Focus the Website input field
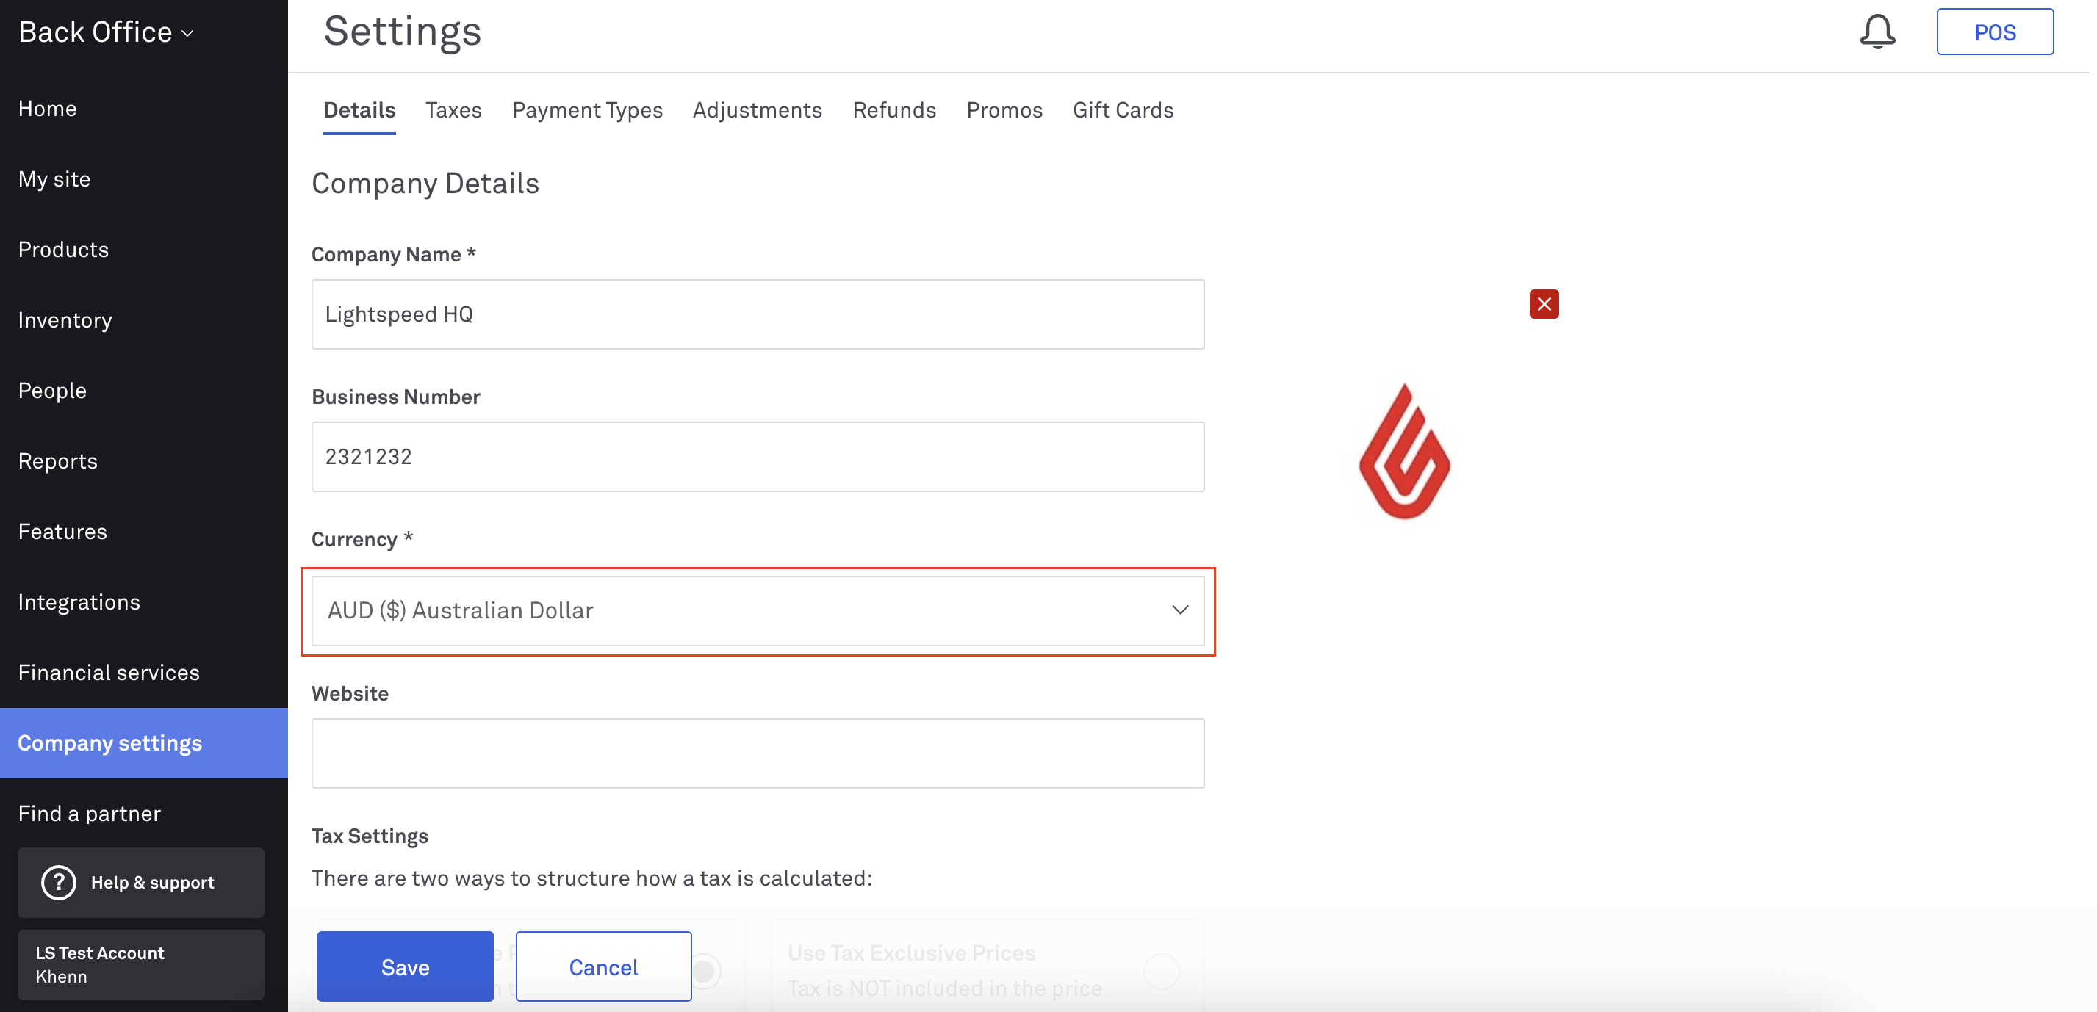Viewport: 2097px width, 1012px height. (x=757, y=753)
